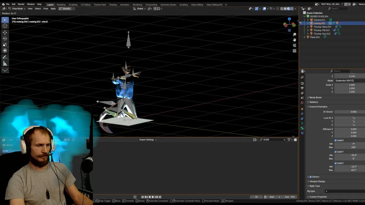Toggle Lock IK X
This screenshot has width=365, height=205.
(354, 118)
